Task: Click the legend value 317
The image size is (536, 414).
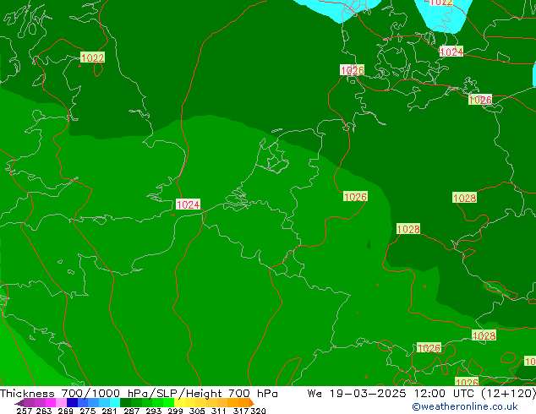Action: click(241, 411)
